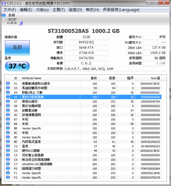
Task: Open the 幫助(H) menu
Action: coord(92,10)
